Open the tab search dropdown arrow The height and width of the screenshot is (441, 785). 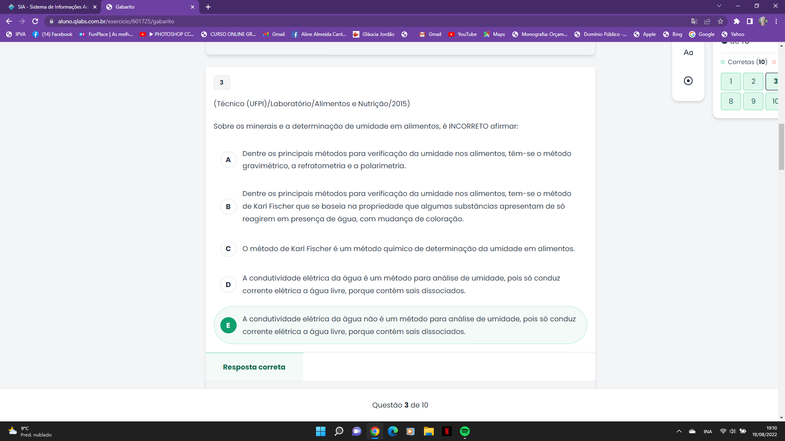click(x=719, y=6)
